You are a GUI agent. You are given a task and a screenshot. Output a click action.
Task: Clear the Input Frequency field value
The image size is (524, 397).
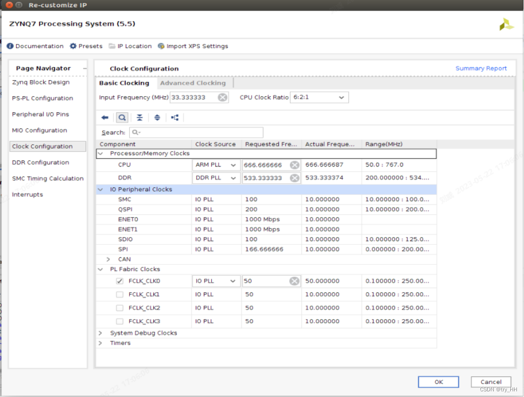click(x=223, y=97)
